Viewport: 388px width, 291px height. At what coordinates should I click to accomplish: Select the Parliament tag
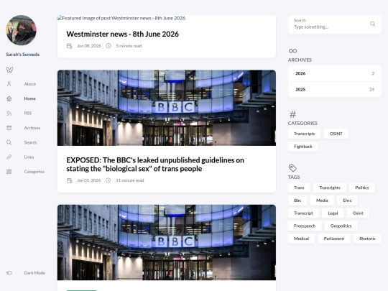point(334,239)
